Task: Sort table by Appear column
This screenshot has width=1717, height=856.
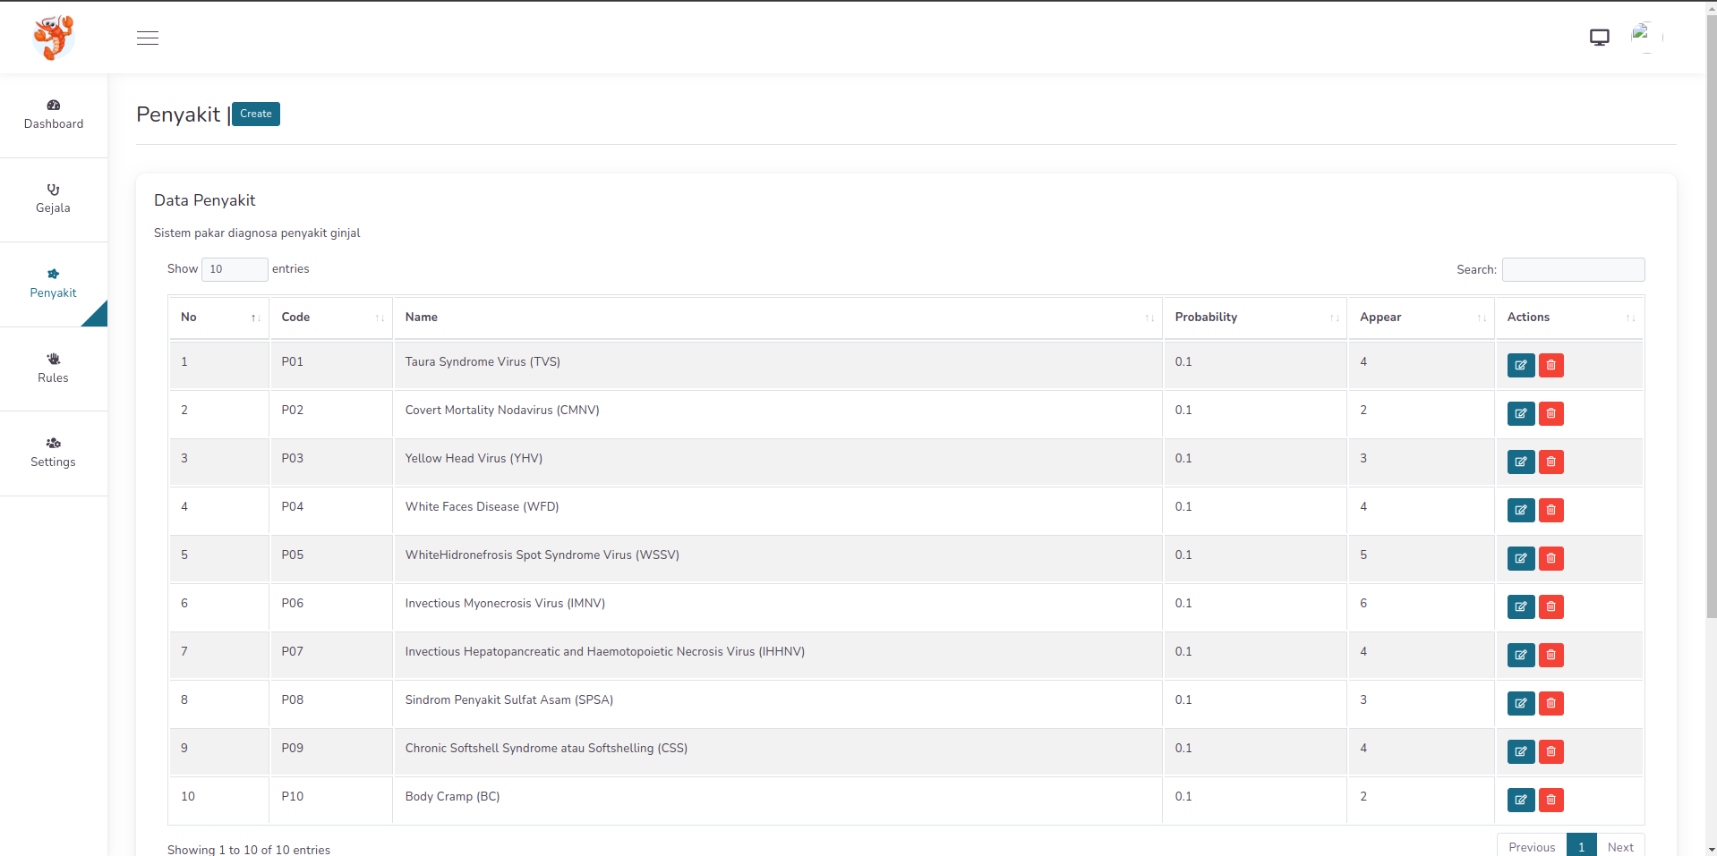Action: coord(1420,318)
